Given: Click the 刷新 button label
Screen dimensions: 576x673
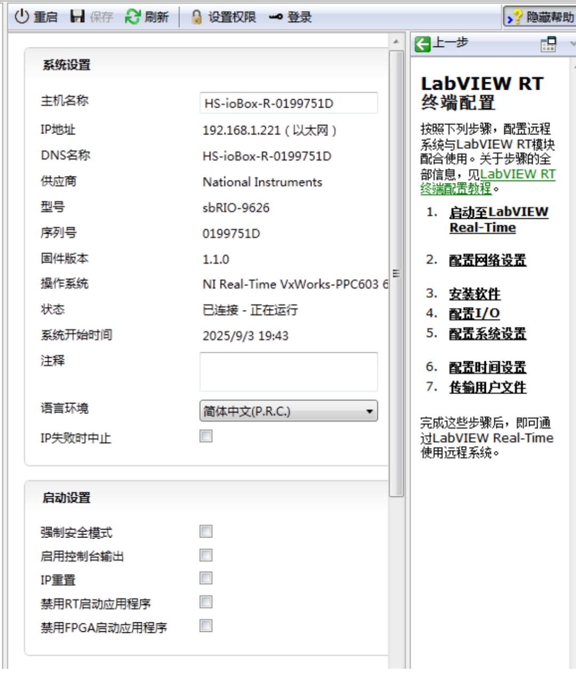Looking at the screenshot, I should click(156, 17).
